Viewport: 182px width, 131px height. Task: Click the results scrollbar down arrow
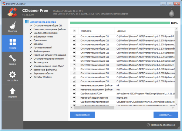tap(176, 104)
